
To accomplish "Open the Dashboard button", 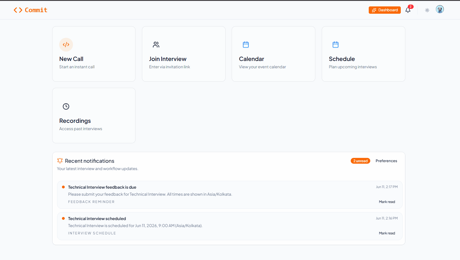I will pyautogui.click(x=385, y=10).
